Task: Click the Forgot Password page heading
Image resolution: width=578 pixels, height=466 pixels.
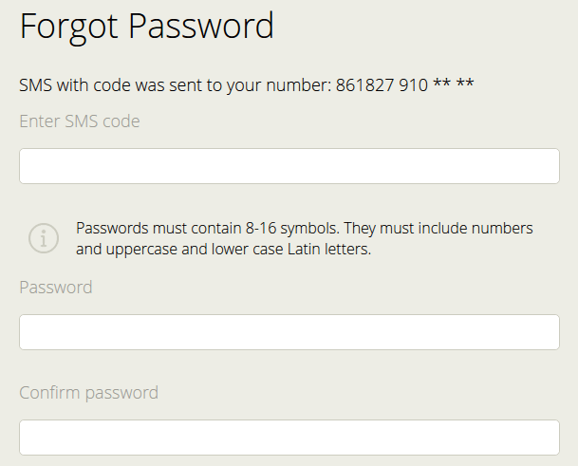Action: [x=147, y=26]
